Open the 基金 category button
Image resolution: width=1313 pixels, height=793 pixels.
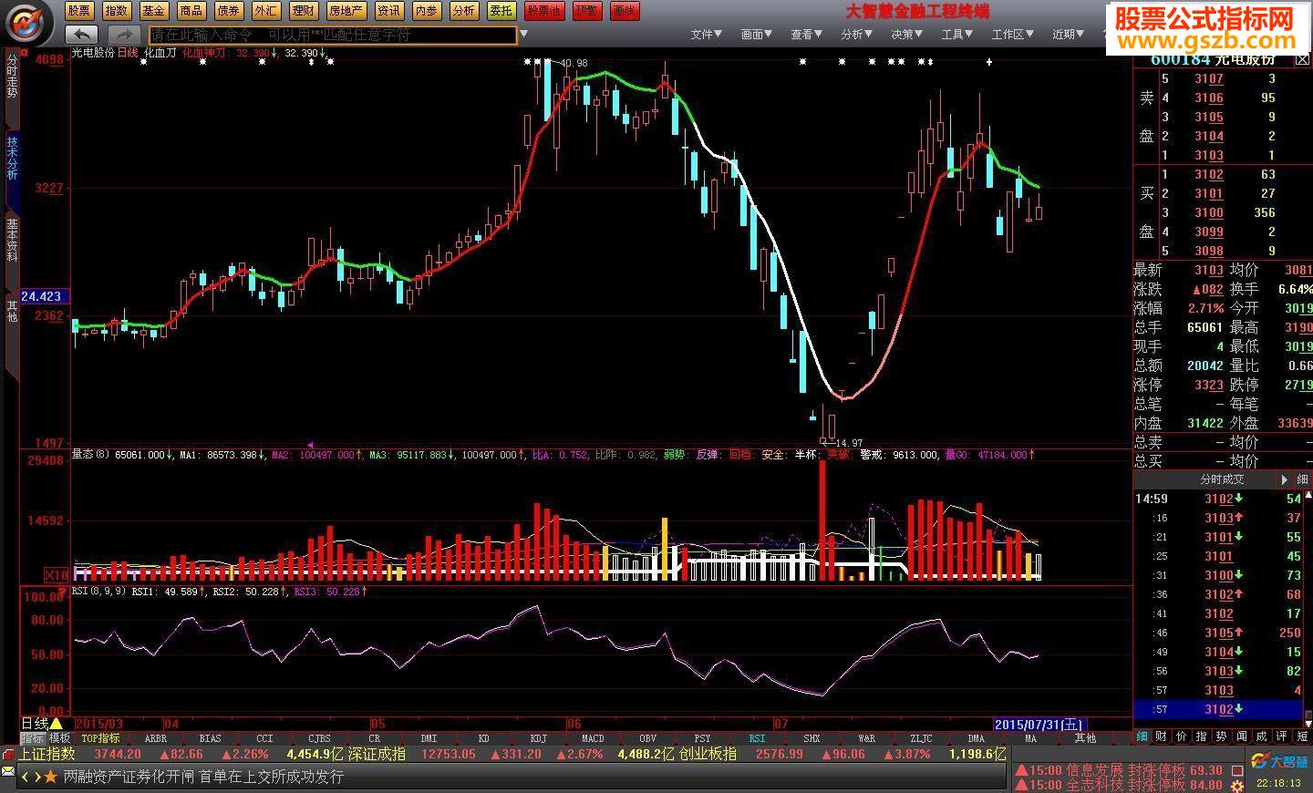[153, 11]
